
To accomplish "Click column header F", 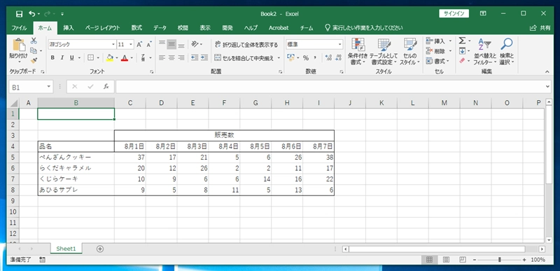I will 224,103.
